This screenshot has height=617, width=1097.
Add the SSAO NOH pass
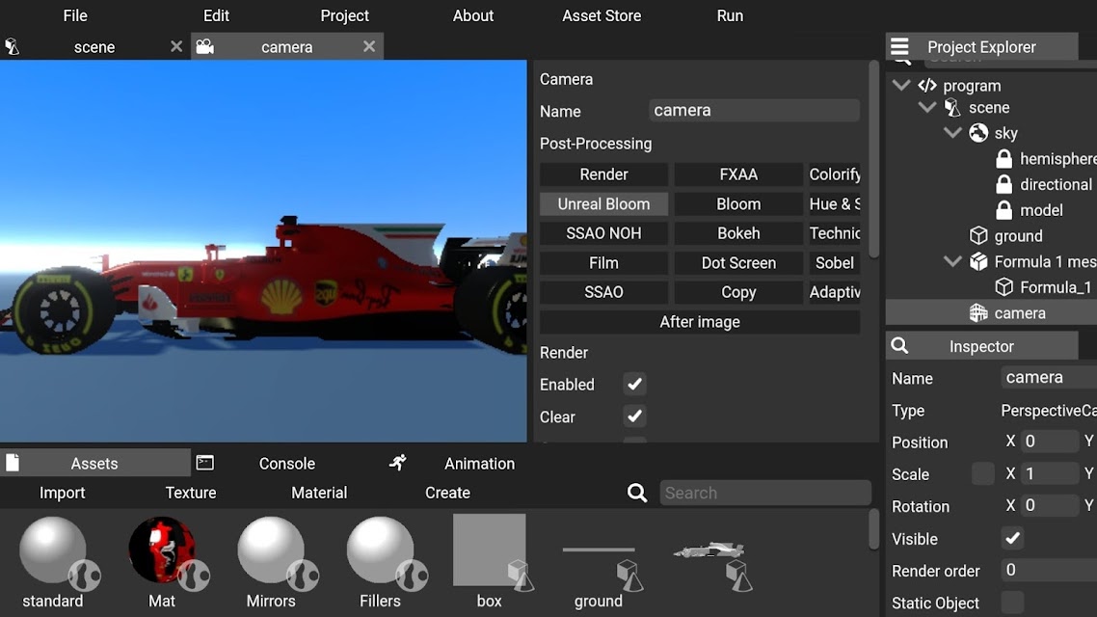[x=603, y=233]
